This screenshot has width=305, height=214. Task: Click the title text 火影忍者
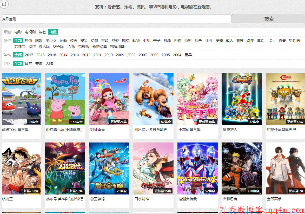(230, 199)
